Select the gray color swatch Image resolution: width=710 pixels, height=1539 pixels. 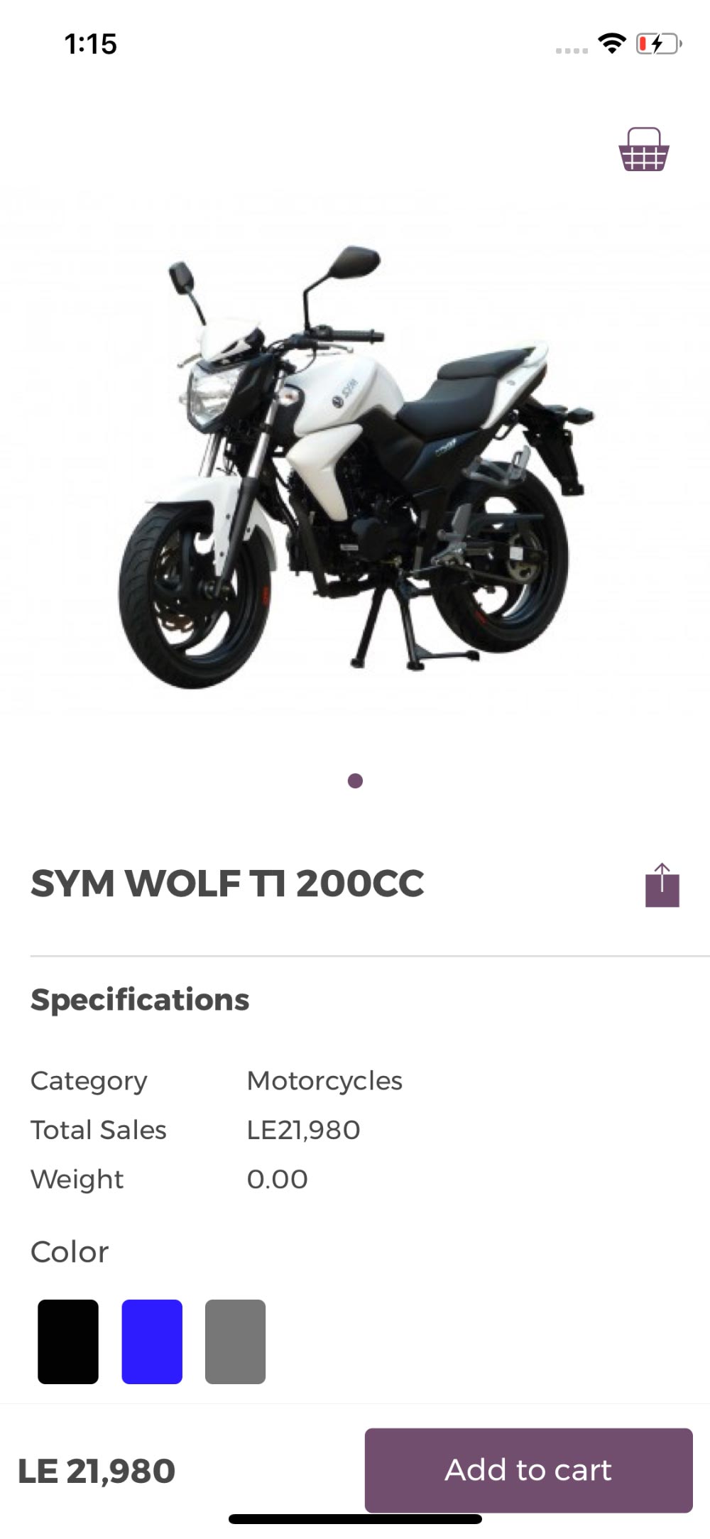tap(235, 1342)
